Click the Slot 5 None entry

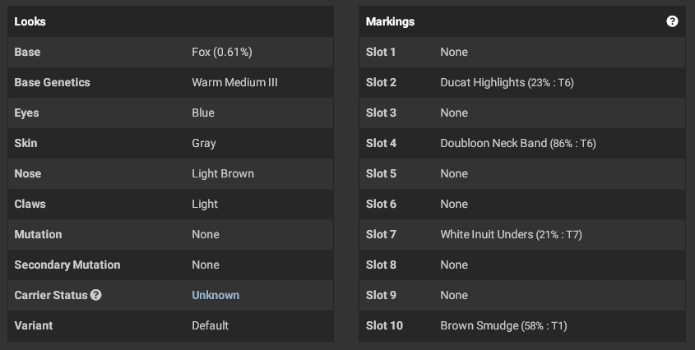[454, 173]
